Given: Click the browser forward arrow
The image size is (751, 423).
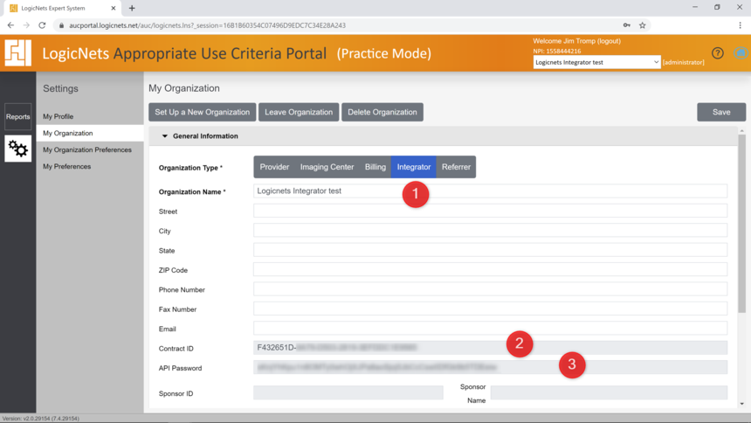Looking at the screenshot, I should point(26,25).
